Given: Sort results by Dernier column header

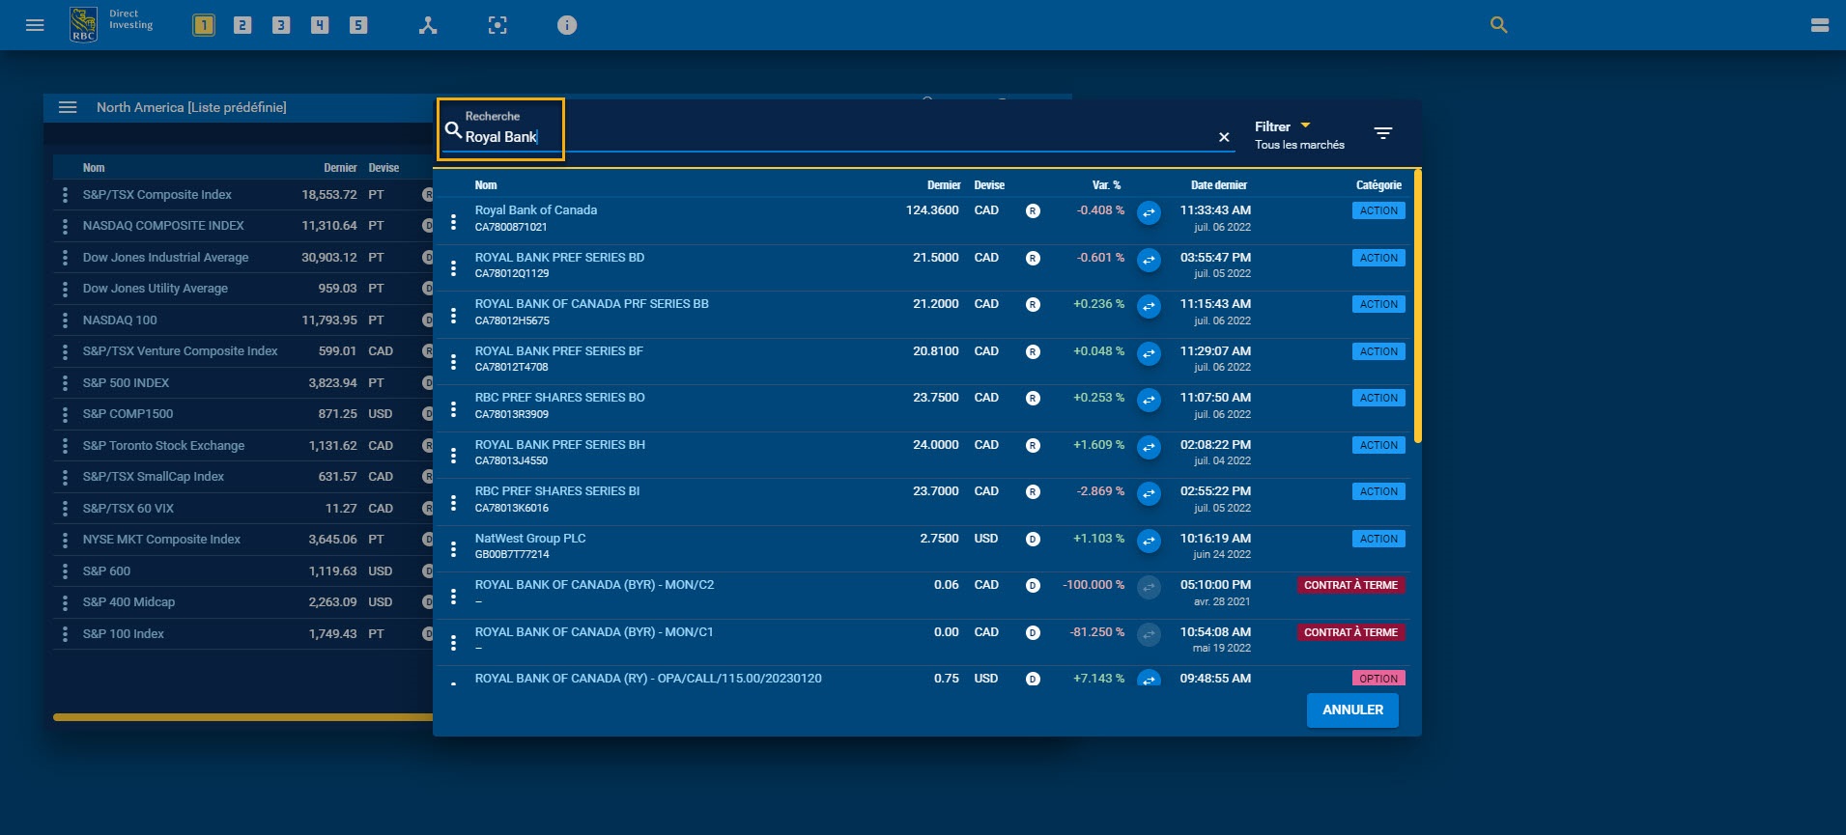Looking at the screenshot, I should 943,185.
